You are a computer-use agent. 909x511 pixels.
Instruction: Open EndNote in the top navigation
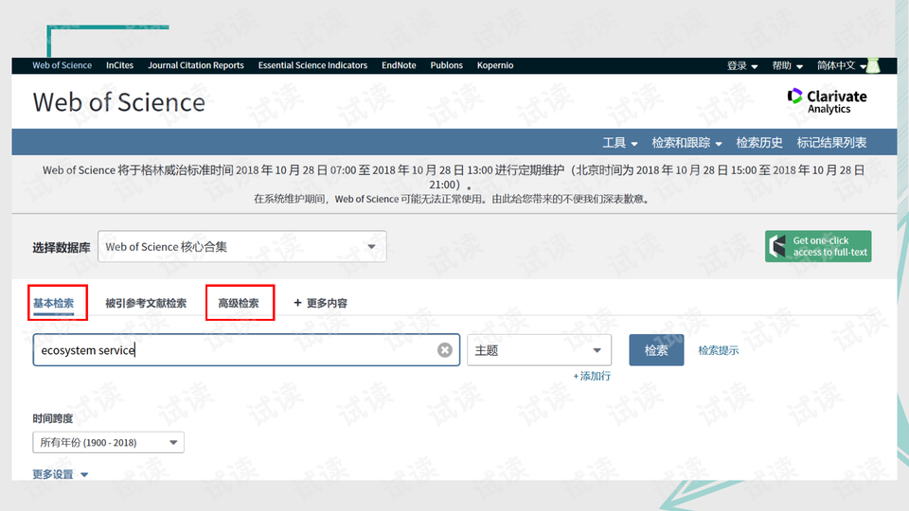click(x=399, y=65)
